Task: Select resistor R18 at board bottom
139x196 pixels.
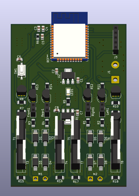Action: coord(115,178)
